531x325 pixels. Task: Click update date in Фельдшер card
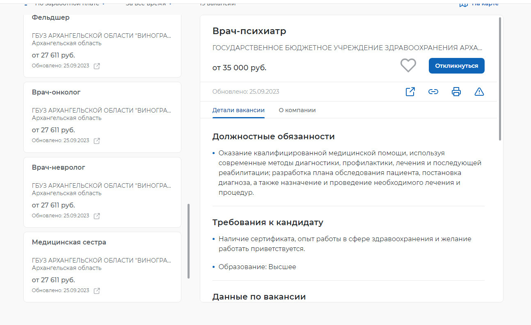[x=60, y=66]
